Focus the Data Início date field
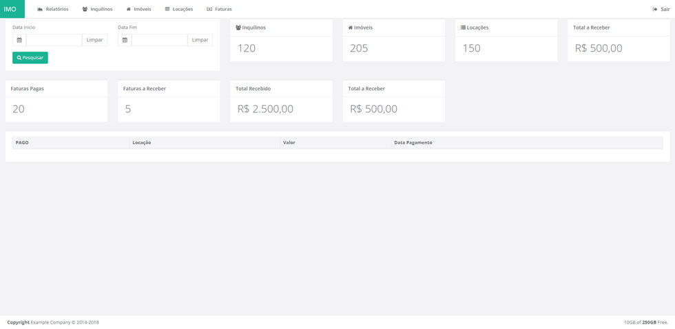Viewport: 675px width, 329px height. click(x=54, y=40)
